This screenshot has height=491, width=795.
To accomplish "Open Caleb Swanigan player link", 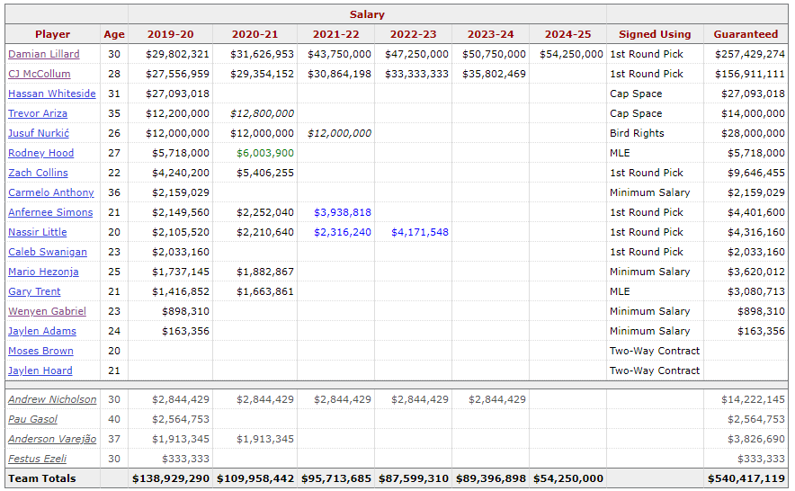I will 47,252.
